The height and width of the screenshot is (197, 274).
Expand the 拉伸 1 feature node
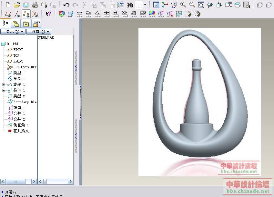click(x=4, y=90)
